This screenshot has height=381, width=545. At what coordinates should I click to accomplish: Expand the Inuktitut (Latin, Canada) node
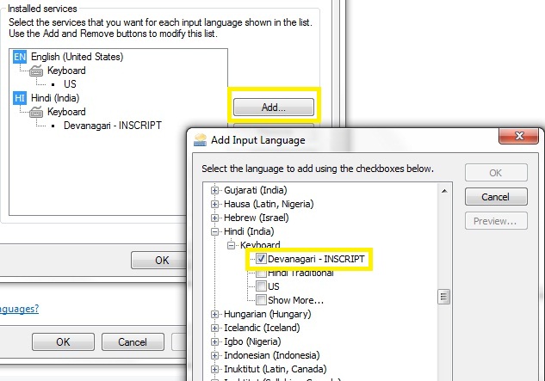[x=214, y=369]
